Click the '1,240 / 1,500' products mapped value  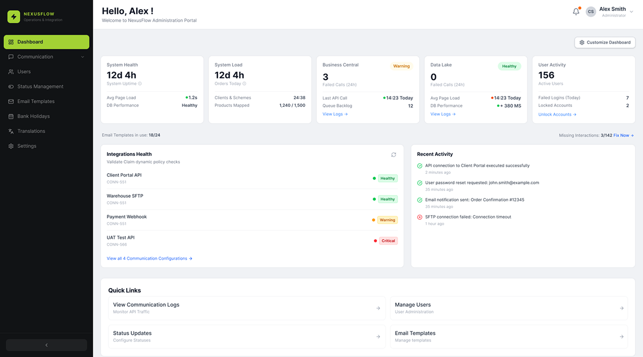pyautogui.click(x=292, y=105)
